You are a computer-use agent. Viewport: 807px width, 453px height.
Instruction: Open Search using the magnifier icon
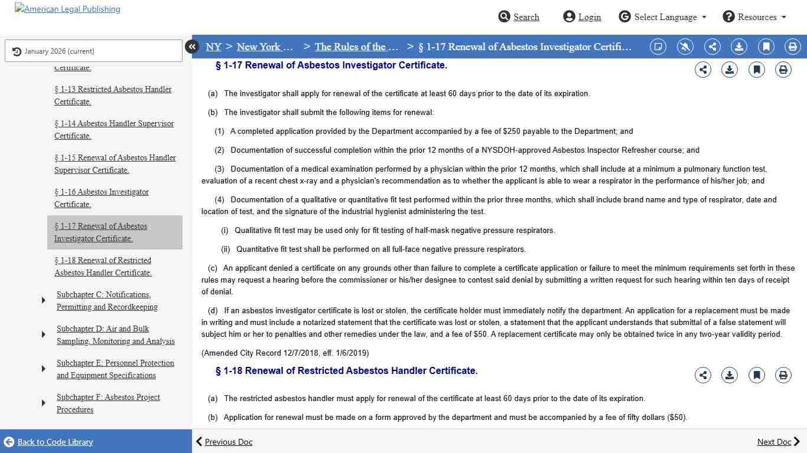pyautogui.click(x=519, y=17)
